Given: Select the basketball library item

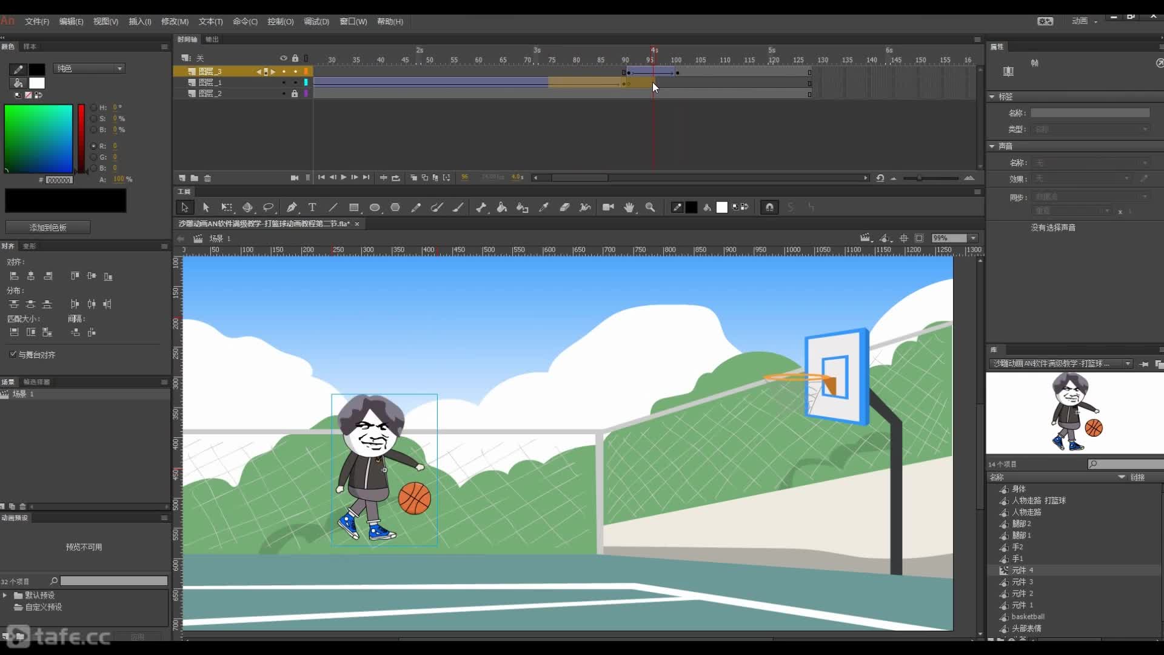Looking at the screenshot, I should [x=1028, y=617].
